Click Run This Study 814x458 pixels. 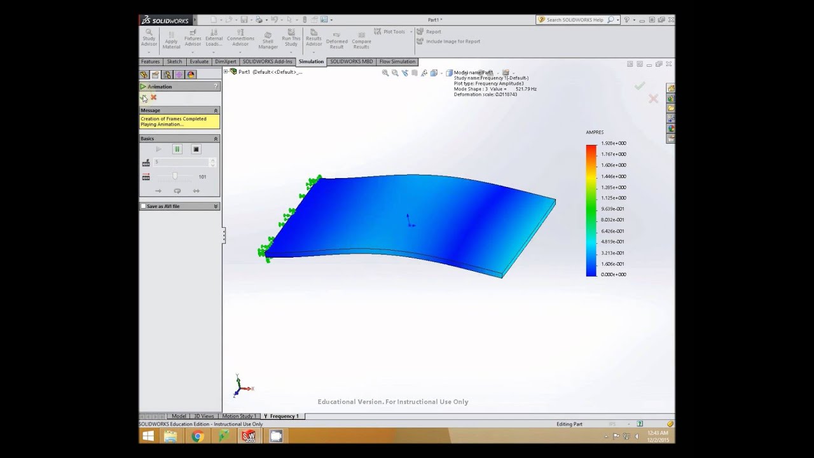291,38
